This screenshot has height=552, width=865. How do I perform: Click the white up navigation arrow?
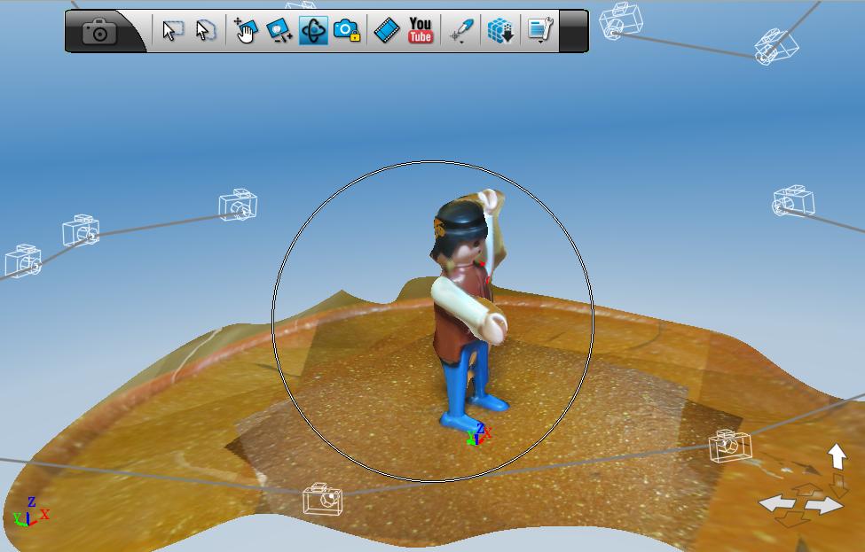pos(837,456)
